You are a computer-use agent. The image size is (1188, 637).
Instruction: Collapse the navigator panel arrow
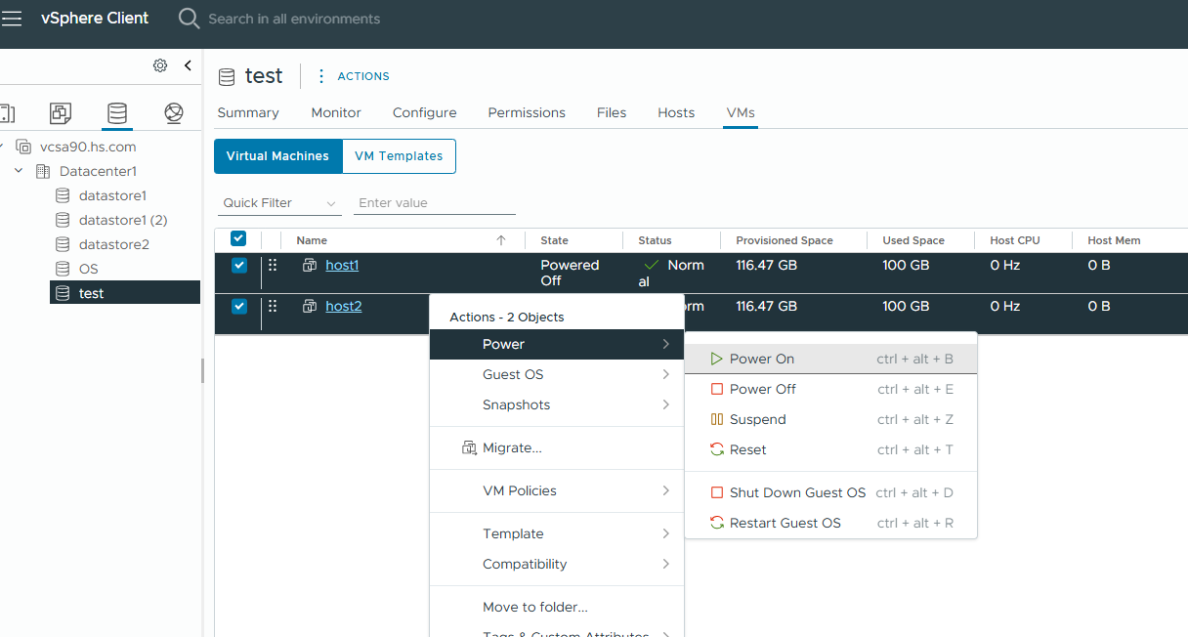tap(188, 65)
